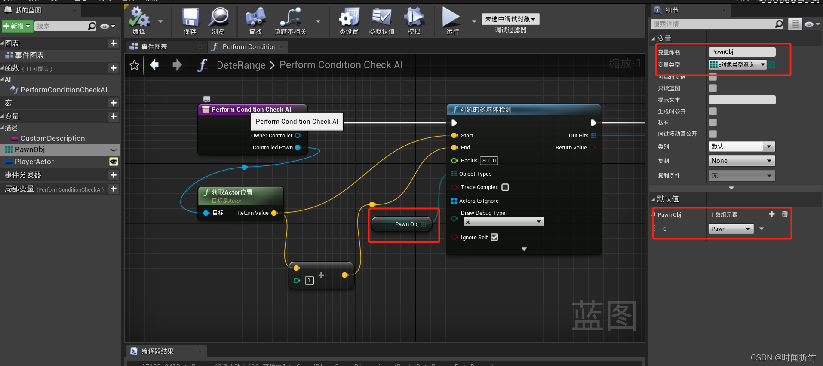Screen dimensions: 823x366
Task: Click My Blueprint search field
Action: [61, 26]
